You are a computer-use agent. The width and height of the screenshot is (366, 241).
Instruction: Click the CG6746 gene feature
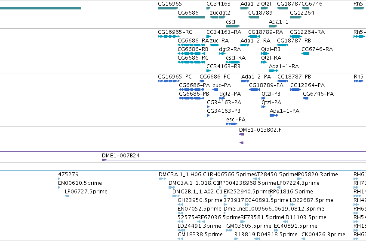click(305, 8)
